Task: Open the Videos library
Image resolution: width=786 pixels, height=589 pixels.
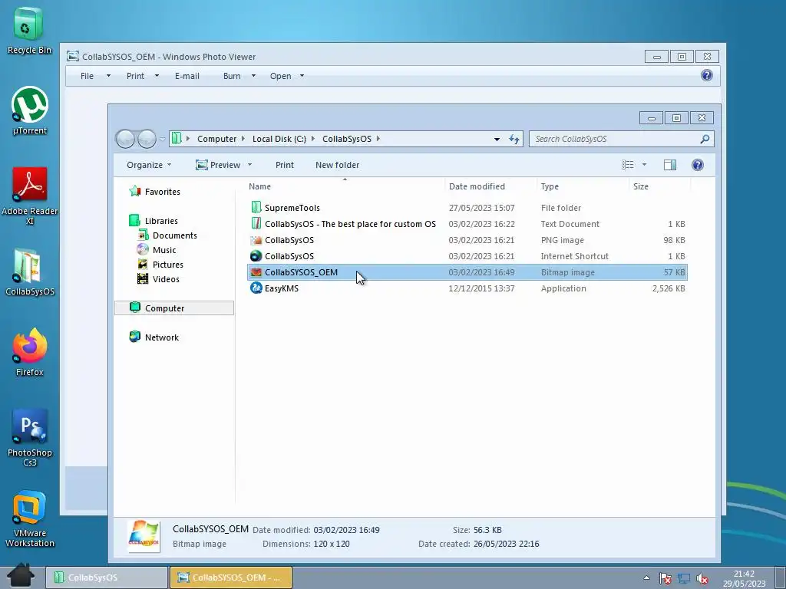Action: click(158, 278)
